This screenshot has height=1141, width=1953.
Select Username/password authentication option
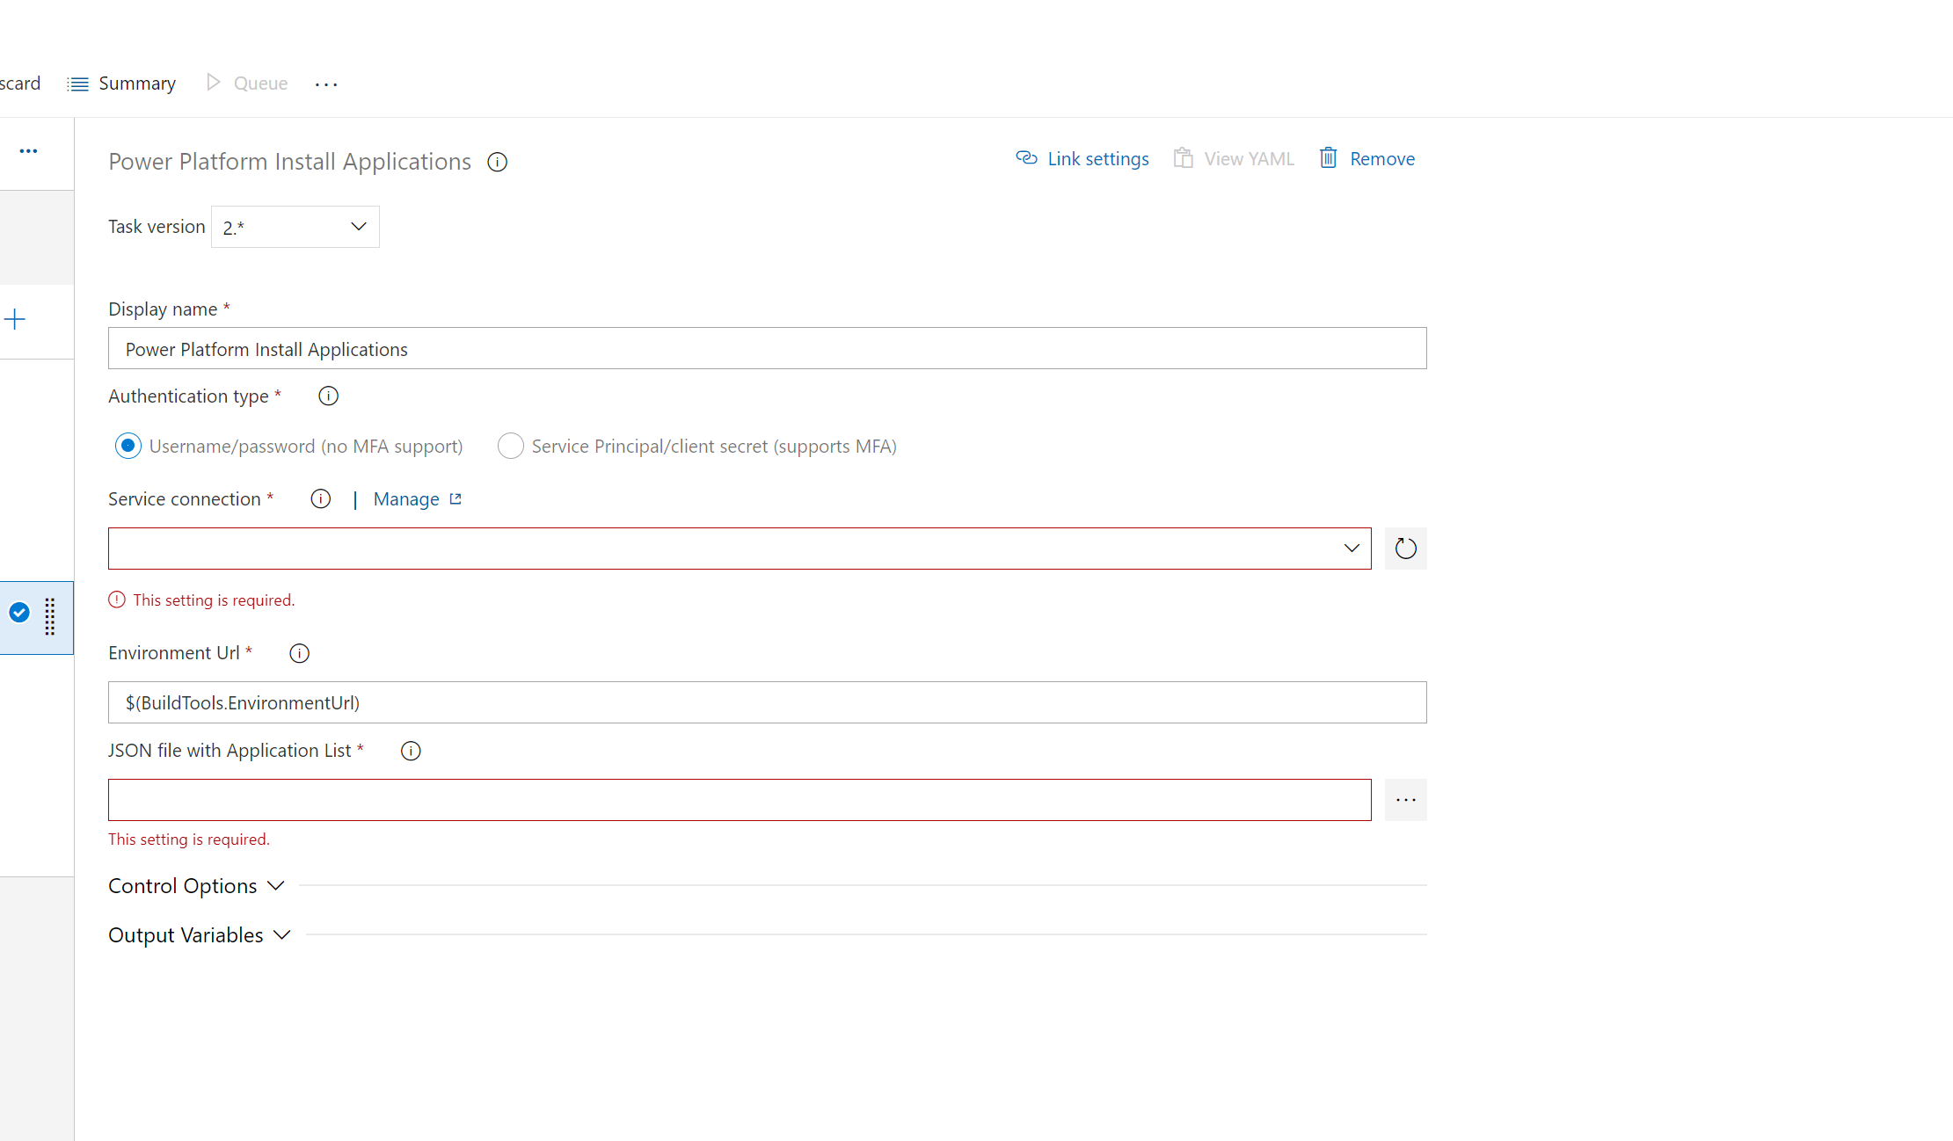coord(128,446)
